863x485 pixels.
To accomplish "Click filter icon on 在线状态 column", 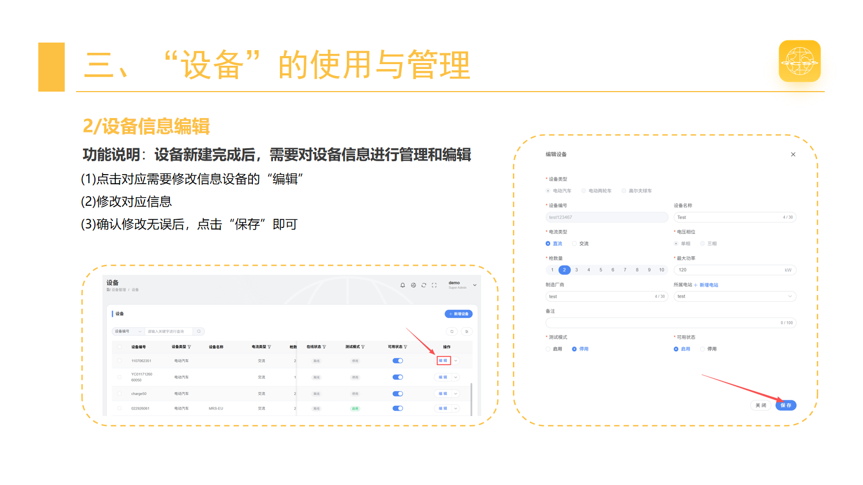I will 324,347.
